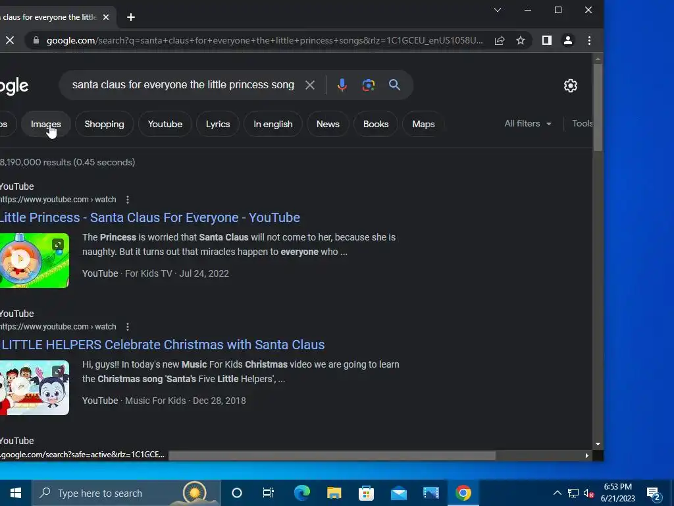Image resolution: width=674 pixels, height=506 pixels.
Task: Open the tab search chevron dropdown
Action: pyautogui.click(x=498, y=10)
